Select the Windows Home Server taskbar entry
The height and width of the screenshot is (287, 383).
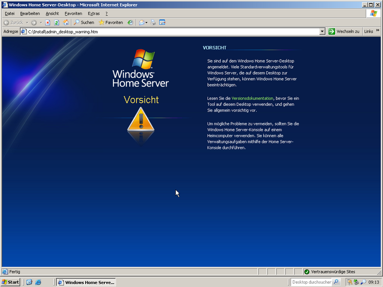click(x=86, y=282)
